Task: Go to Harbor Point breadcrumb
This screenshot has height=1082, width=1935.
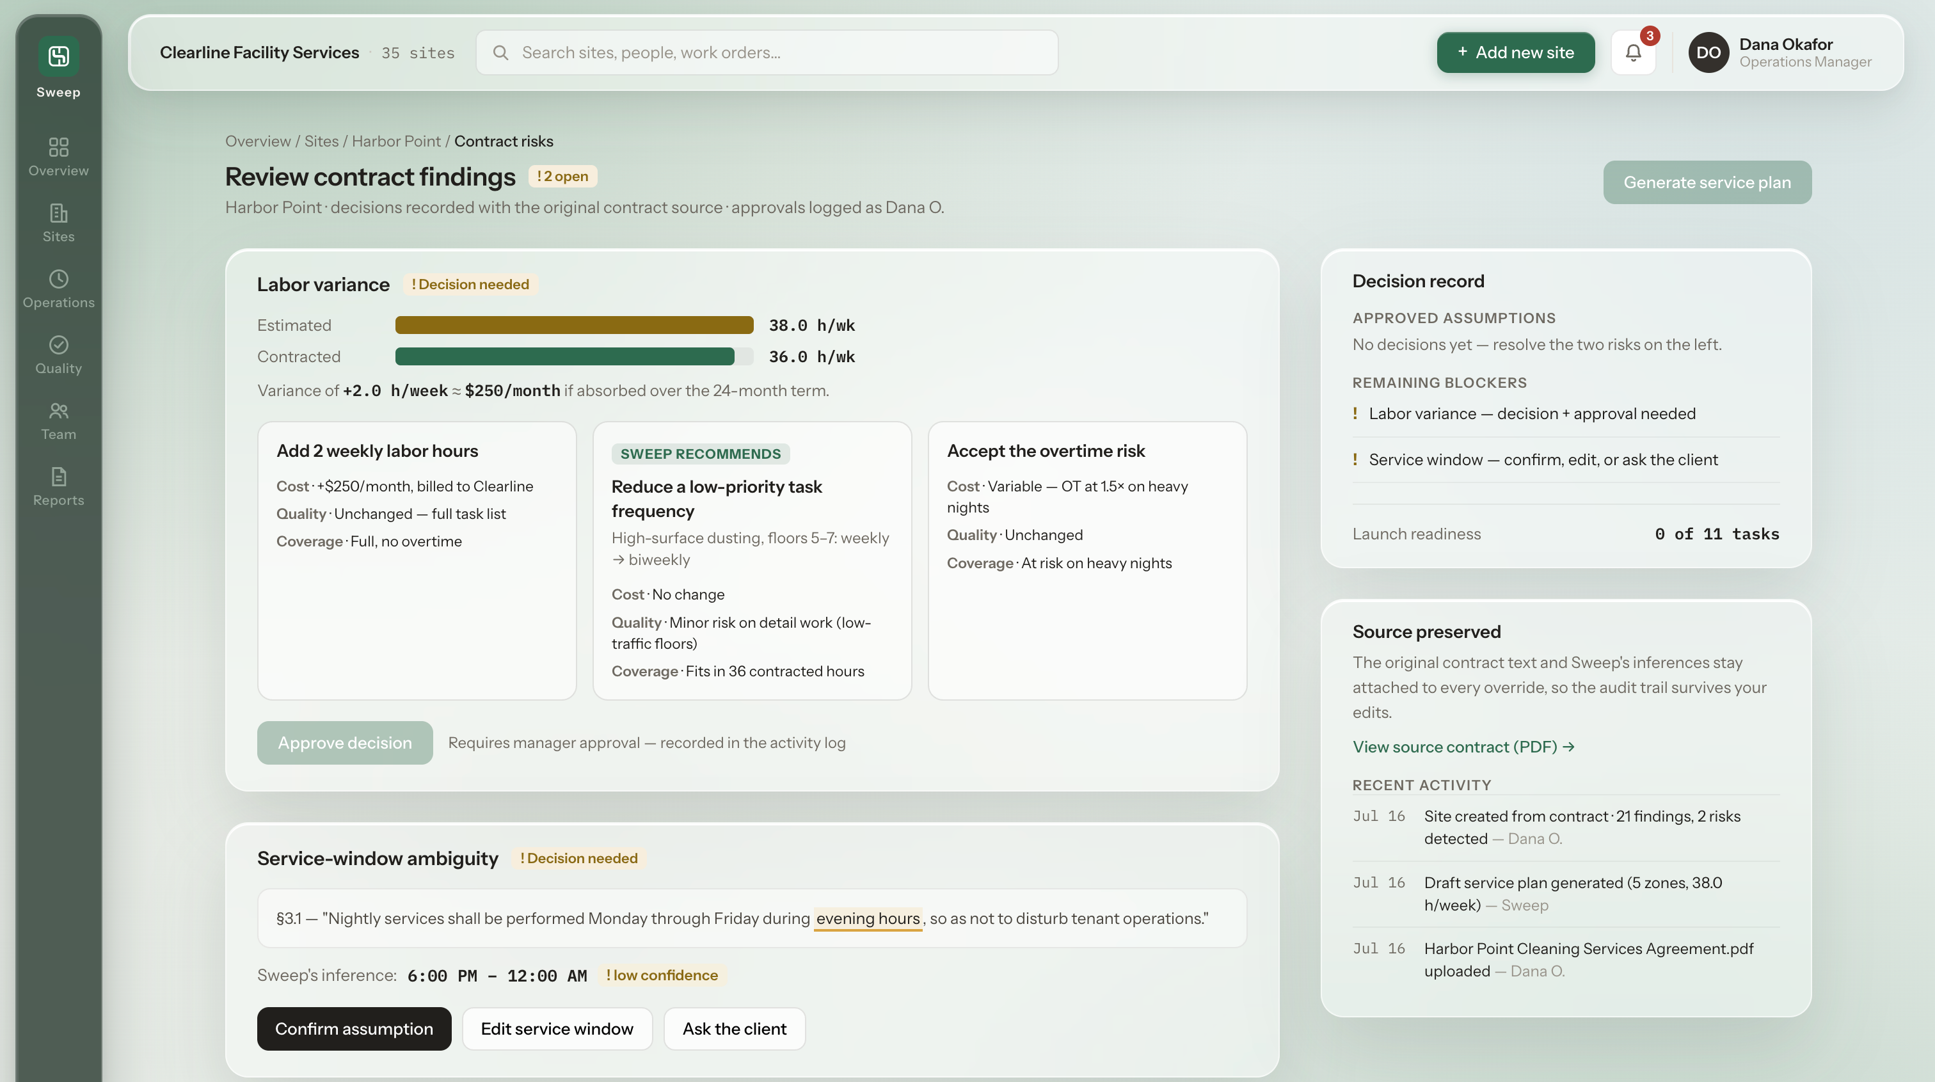Action: click(x=396, y=141)
